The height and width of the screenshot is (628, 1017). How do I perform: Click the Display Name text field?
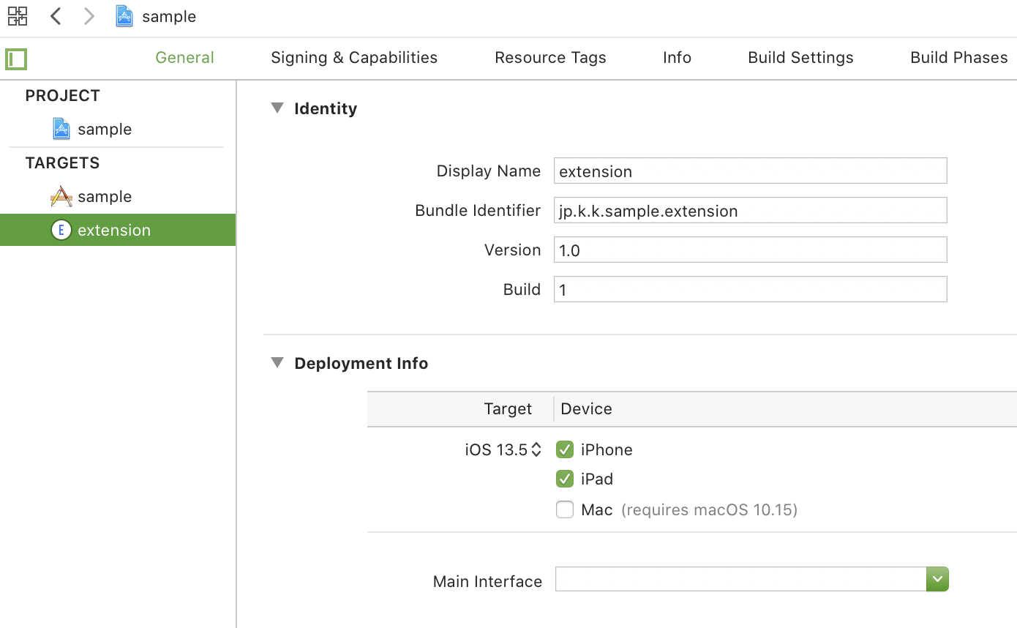click(x=751, y=171)
